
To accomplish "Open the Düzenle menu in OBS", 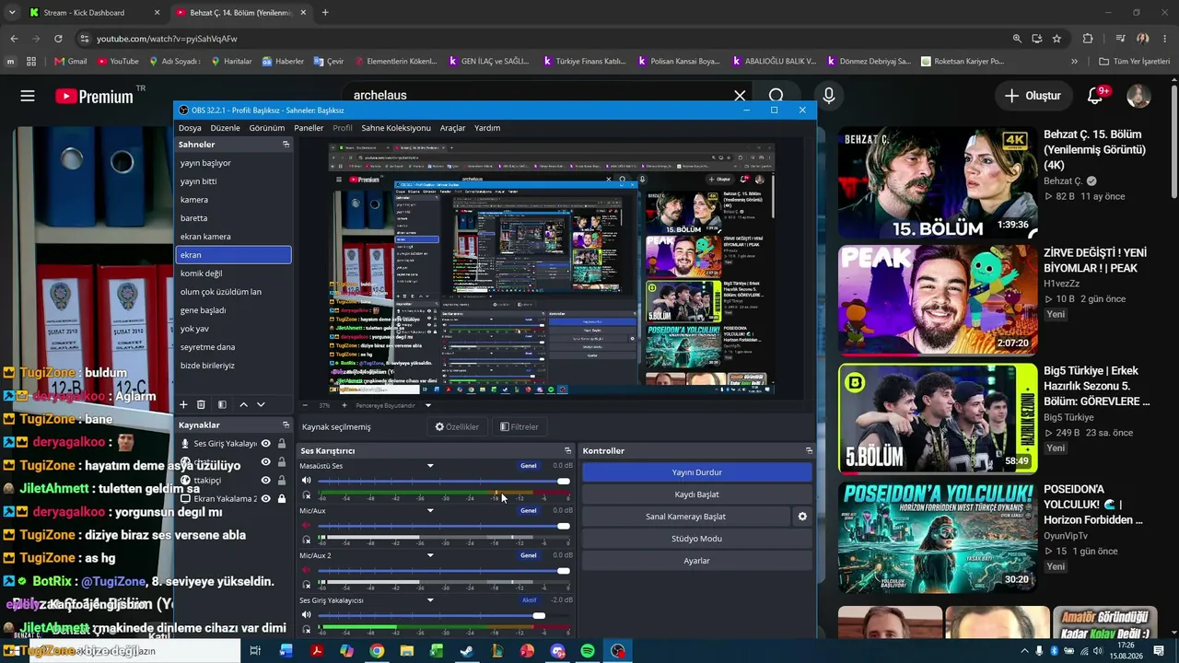I will (x=226, y=128).
